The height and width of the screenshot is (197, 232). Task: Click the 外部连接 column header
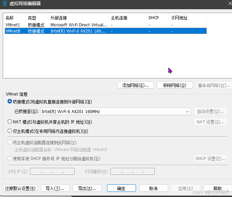(79, 18)
